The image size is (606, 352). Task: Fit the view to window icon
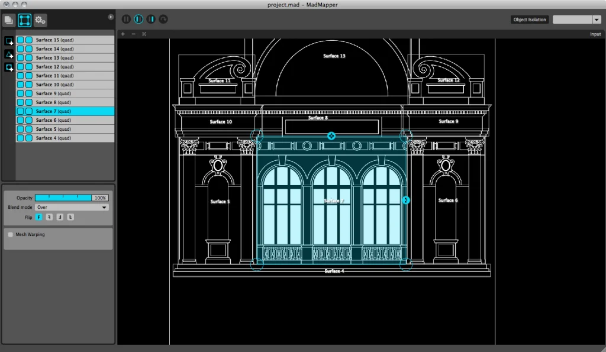[x=144, y=34]
